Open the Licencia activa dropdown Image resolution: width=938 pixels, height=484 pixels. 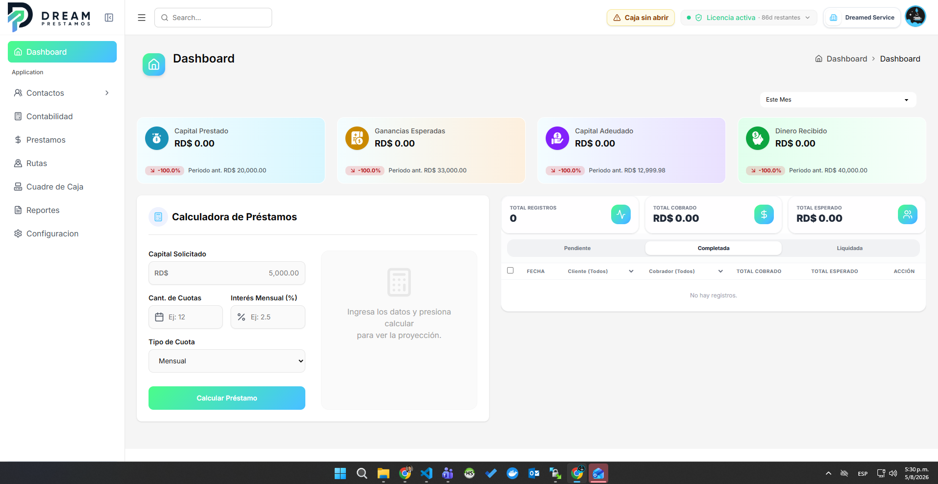pyautogui.click(x=749, y=18)
